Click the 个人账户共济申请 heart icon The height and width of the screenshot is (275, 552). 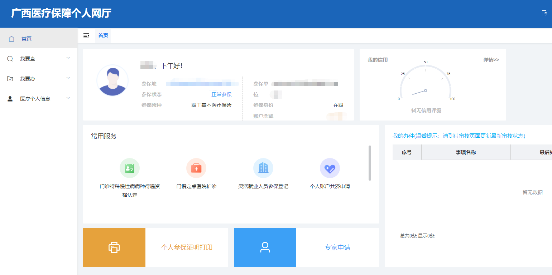click(330, 168)
